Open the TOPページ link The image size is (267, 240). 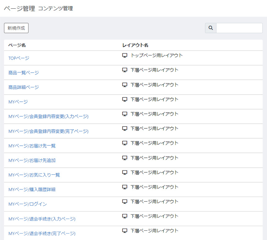19,58
